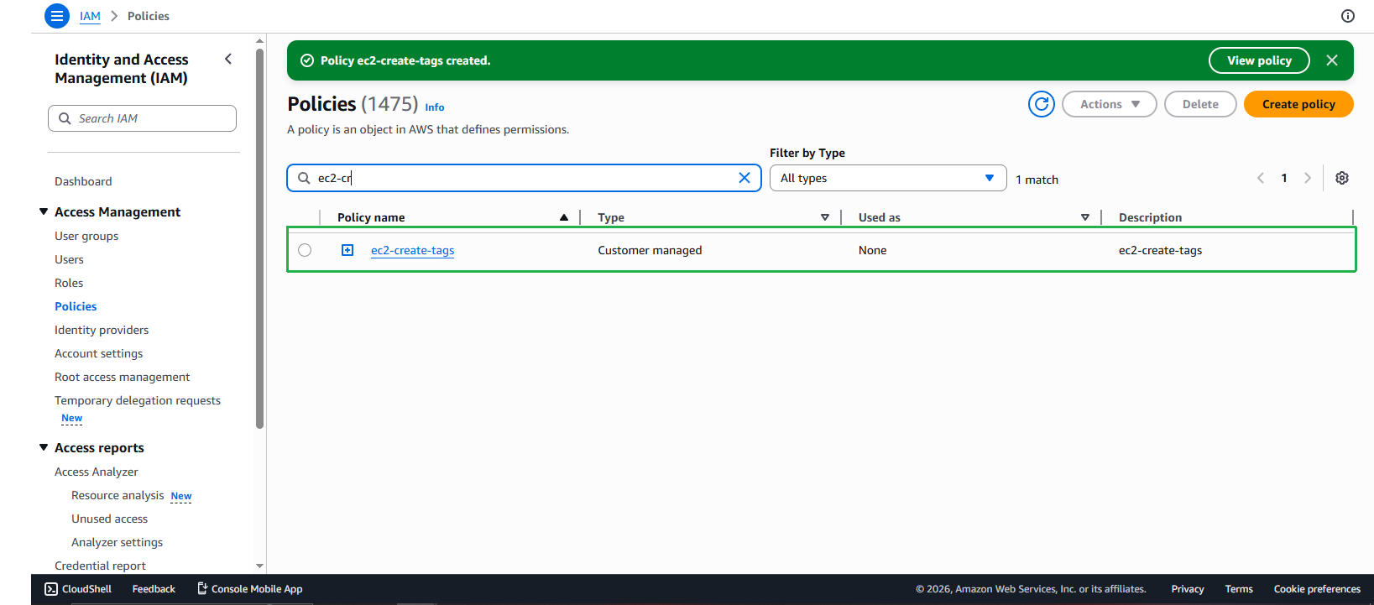The width and height of the screenshot is (1374, 605).
Task: Open the Type column filter arrow
Action: pos(825,217)
